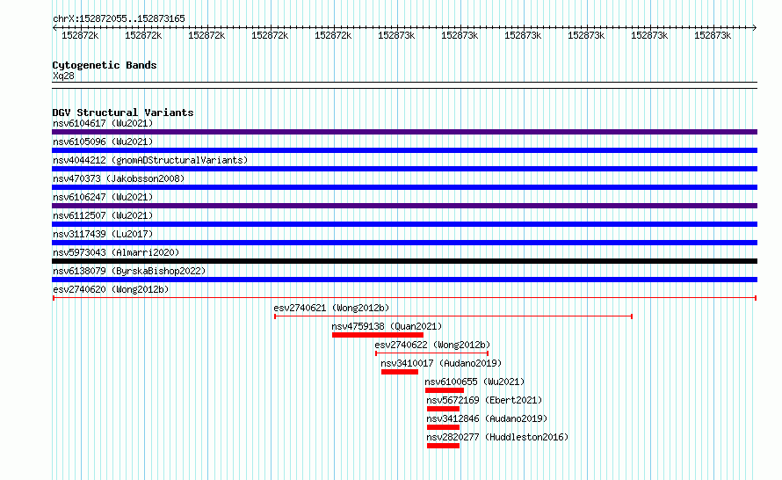Click the nsv6106247 purple variant bar
Viewport: 782px width, 480px height.
point(404,206)
